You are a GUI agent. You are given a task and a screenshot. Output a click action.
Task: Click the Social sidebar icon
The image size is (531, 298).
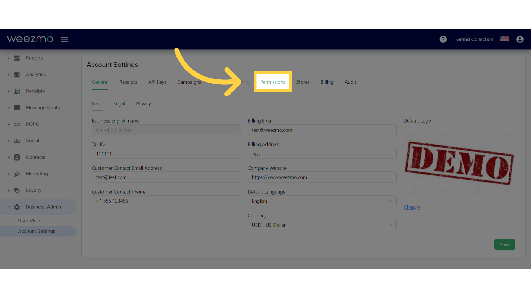point(17,140)
